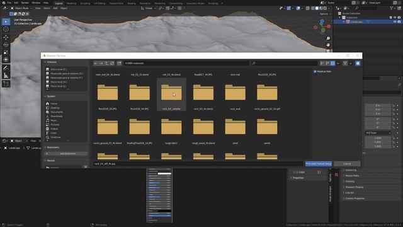Click the file name input field
The image size is (403, 227).
point(198,164)
